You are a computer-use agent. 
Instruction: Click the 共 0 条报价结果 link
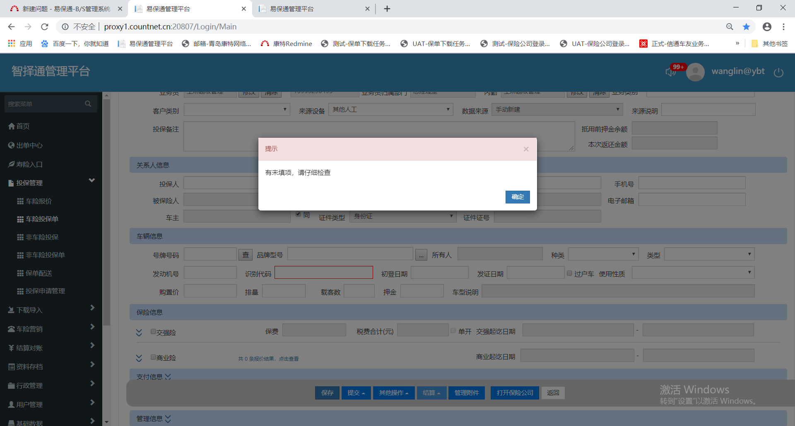268,359
